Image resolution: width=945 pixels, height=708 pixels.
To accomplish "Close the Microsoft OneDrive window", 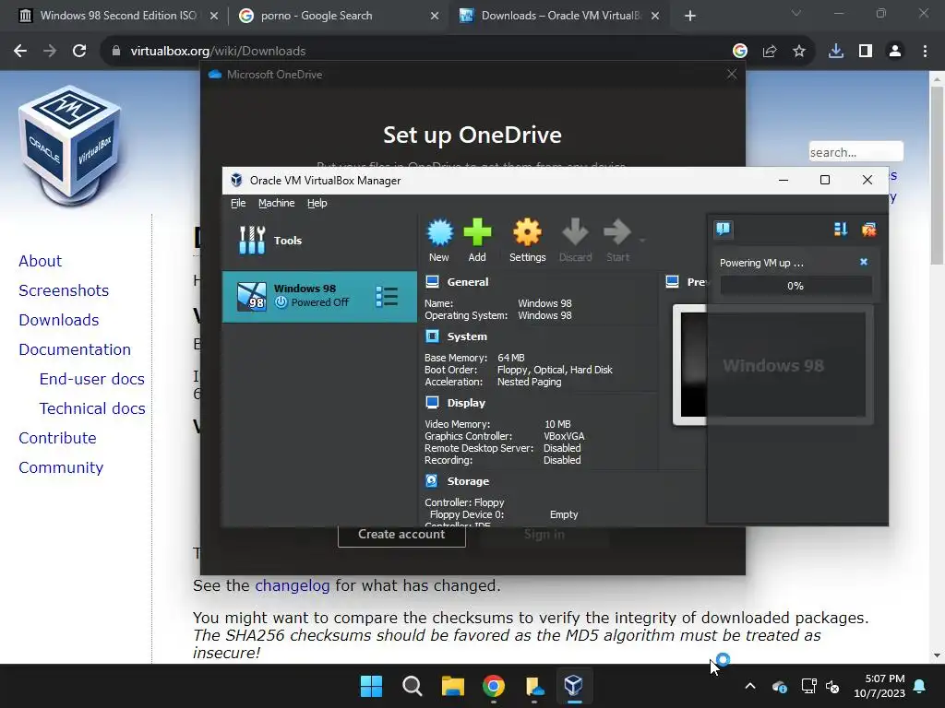I will coord(732,74).
